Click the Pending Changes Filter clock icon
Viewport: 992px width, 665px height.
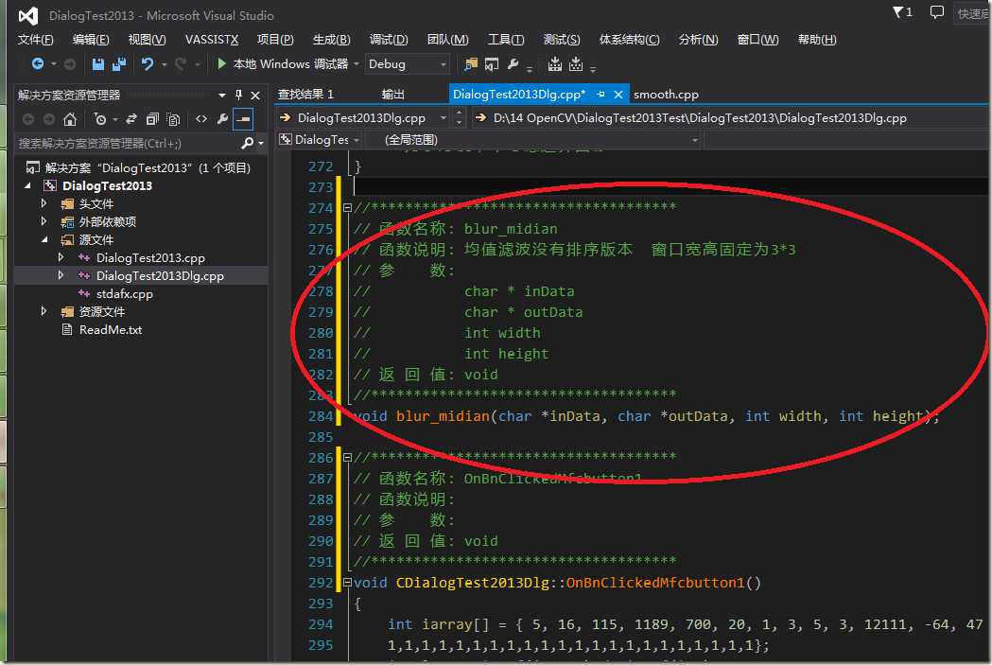click(x=100, y=119)
